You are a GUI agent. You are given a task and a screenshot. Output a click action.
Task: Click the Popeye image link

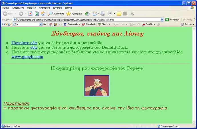coord(97,86)
